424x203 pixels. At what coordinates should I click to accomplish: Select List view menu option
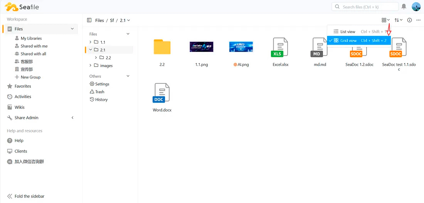coord(359,32)
